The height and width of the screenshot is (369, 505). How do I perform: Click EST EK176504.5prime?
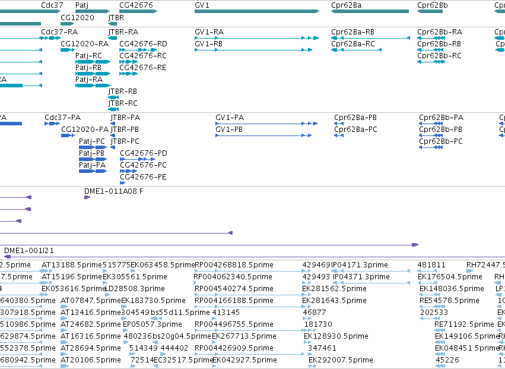click(450, 277)
